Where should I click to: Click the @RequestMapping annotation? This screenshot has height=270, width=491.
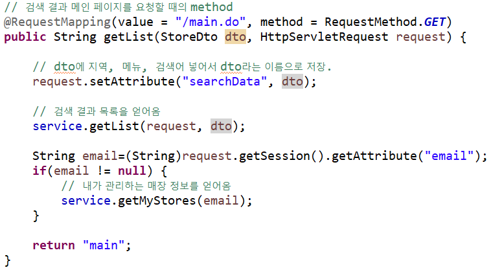(x=57, y=22)
